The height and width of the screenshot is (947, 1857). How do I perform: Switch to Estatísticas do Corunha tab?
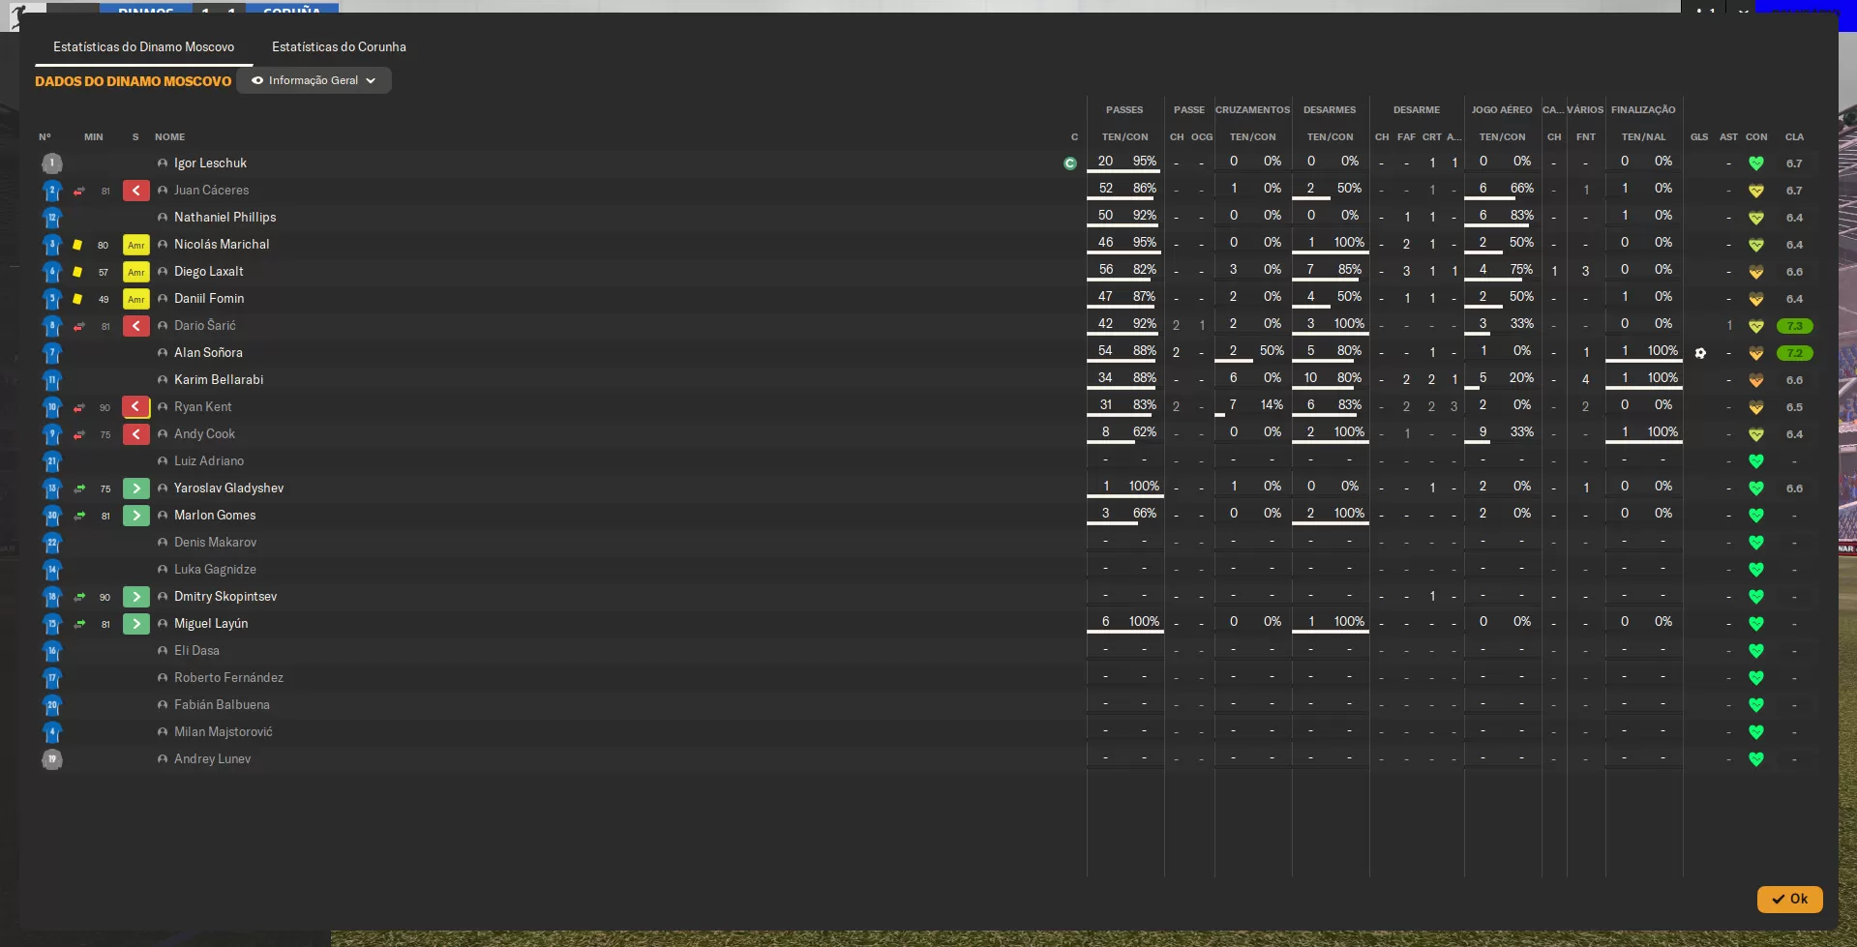tap(339, 46)
